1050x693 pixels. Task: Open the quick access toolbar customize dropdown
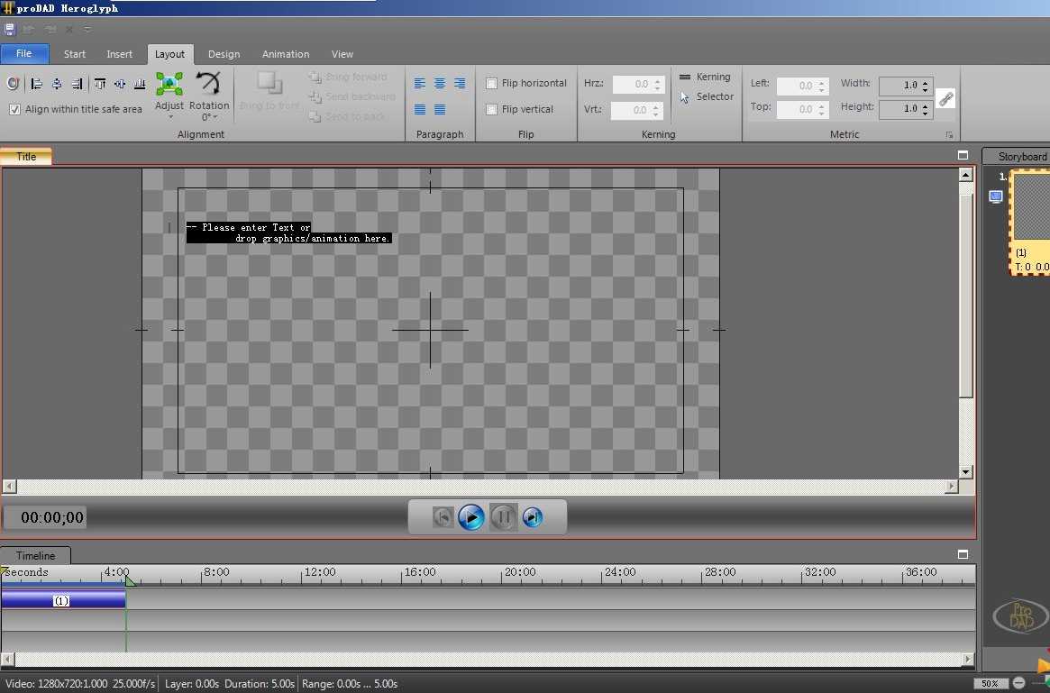coord(87,30)
